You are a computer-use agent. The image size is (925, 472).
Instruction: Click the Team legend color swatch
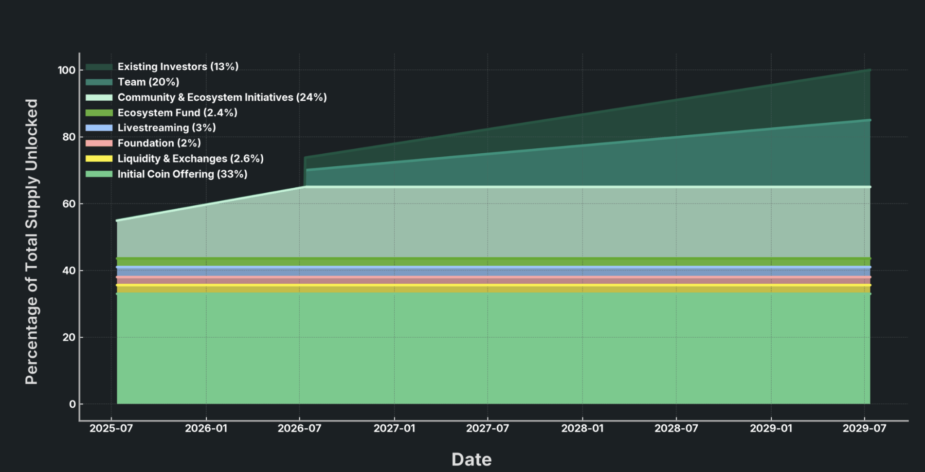[99, 82]
